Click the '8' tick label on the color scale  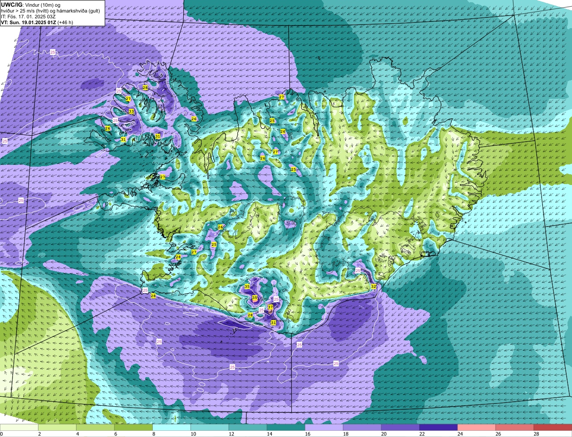(x=154, y=434)
